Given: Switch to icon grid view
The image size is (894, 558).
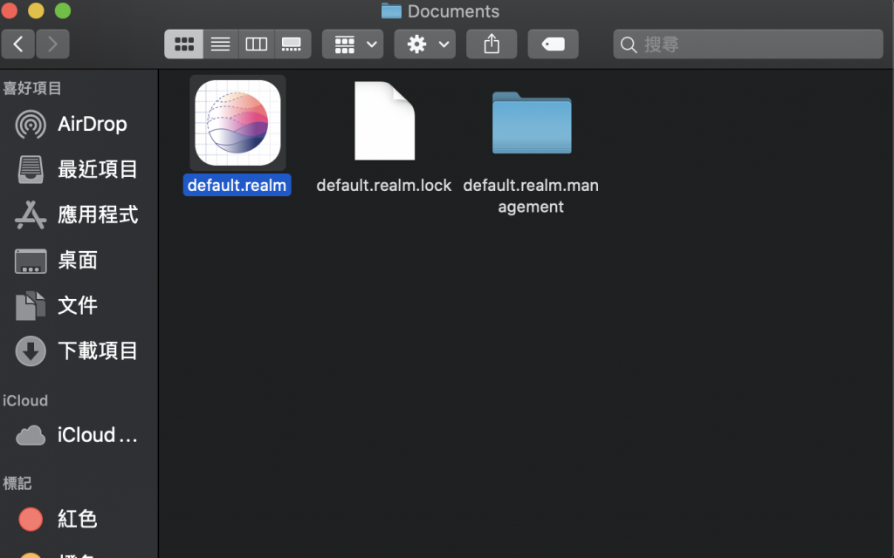Looking at the screenshot, I should 183,44.
